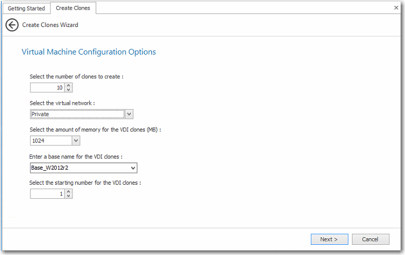Decrease the number of clones to create
The width and height of the screenshot is (405, 255).
tap(69, 90)
